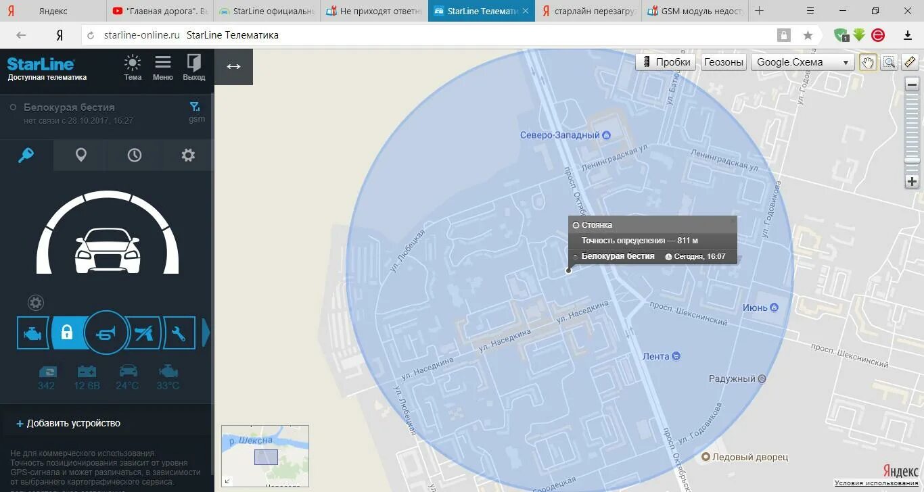The height and width of the screenshot is (492, 924).
Task: Click the overview minimap thumbnail
Action: pos(265,455)
